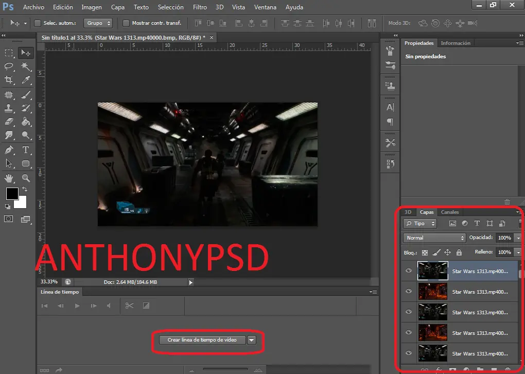Select the Crop tool

(x=9, y=80)
